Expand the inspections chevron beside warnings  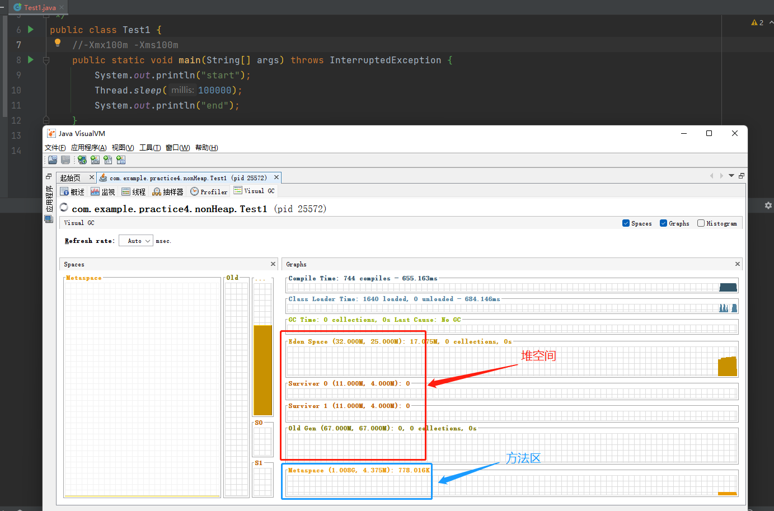(771, 22)
